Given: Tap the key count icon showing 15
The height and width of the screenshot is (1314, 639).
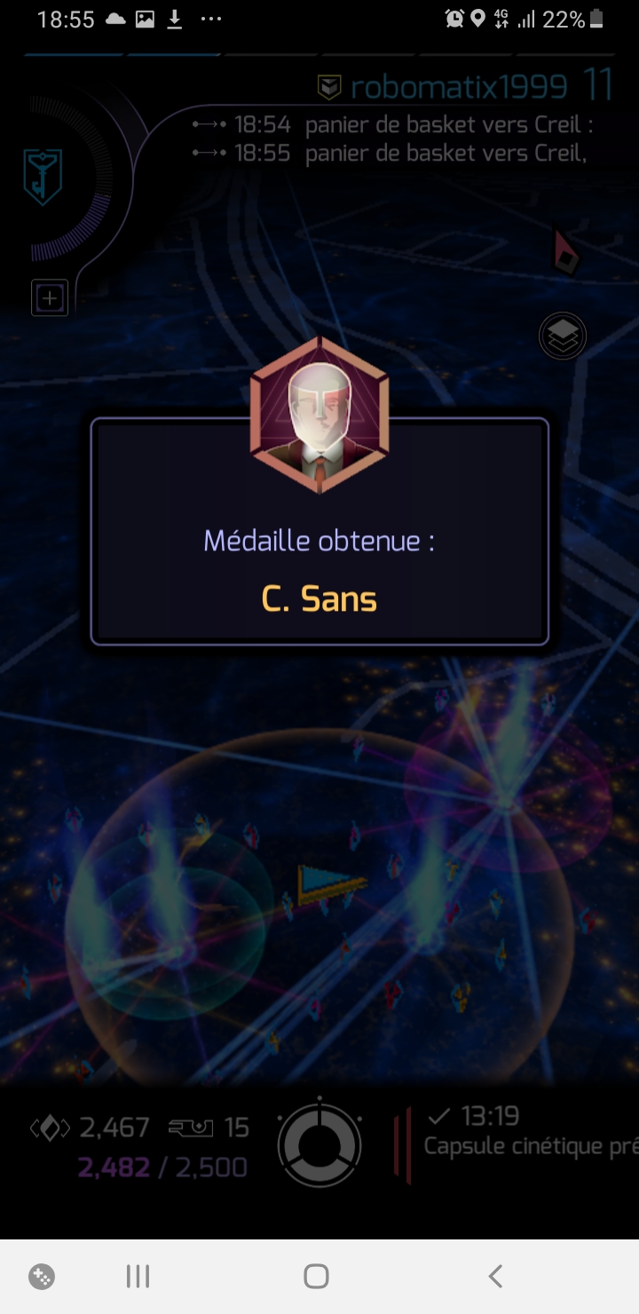Looking at the screenshot, I should (192, 1128).
